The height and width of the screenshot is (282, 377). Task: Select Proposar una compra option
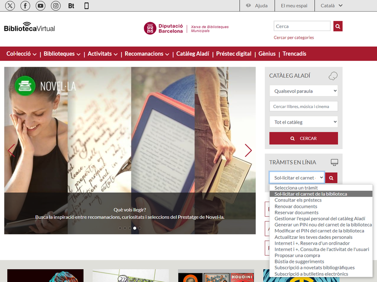tap(321, 256)
